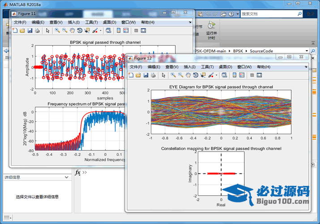Open 文件(F) menu in Figure 11

tap(20, 22)
